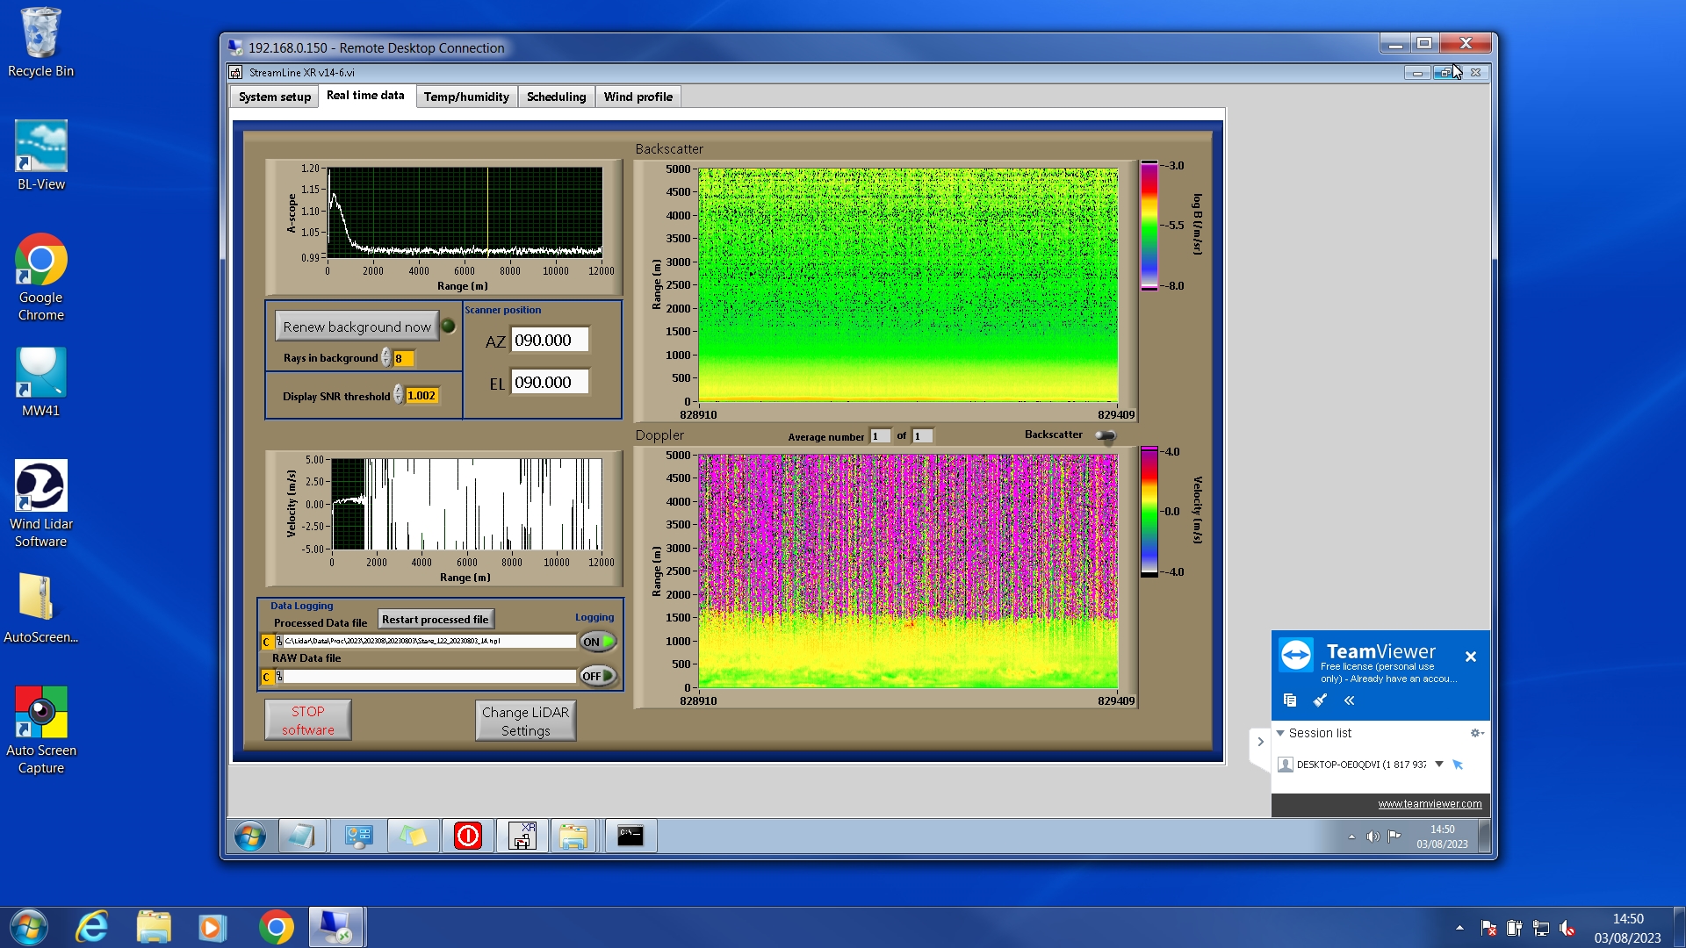Click Renew background now button
Screen dimensions: 1686x948
point(357,327)
